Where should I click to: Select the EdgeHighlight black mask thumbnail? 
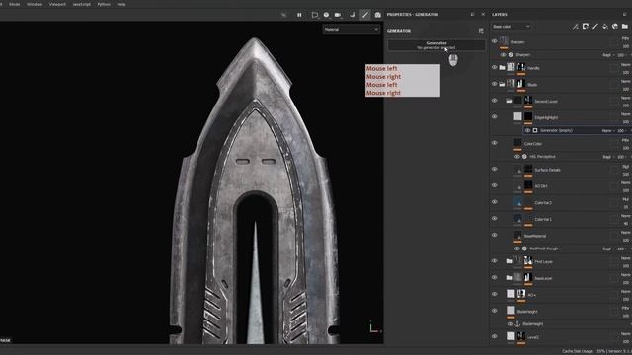coord(528,116)
